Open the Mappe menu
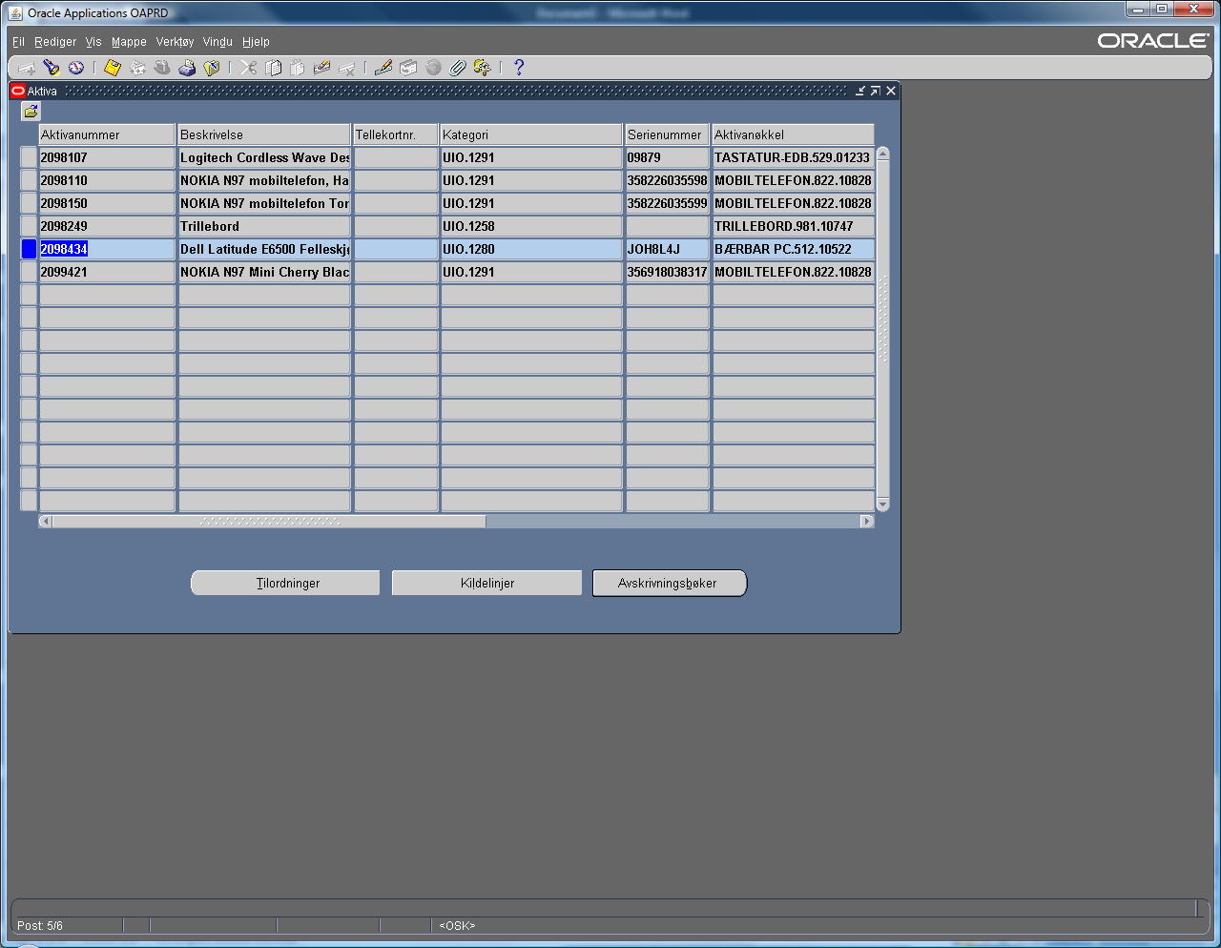Viewport: 1221px width, 948px height. [x=129, y=42]
